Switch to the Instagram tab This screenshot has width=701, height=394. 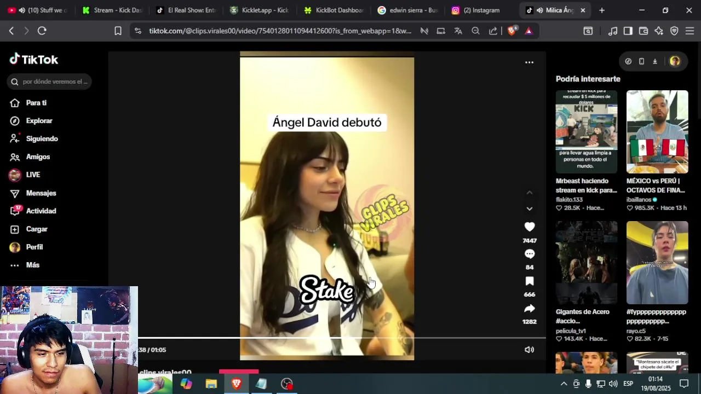click(x=481, y=10)
